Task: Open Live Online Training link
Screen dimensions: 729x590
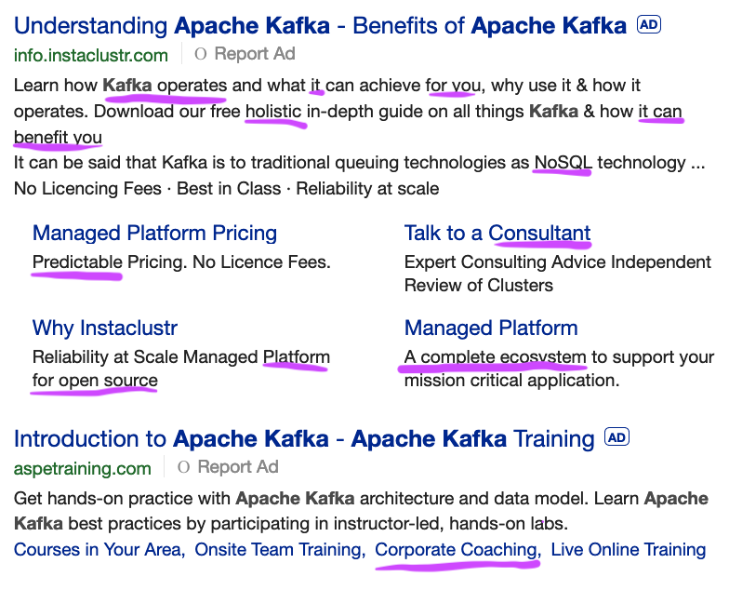Action: coord(629,550)
